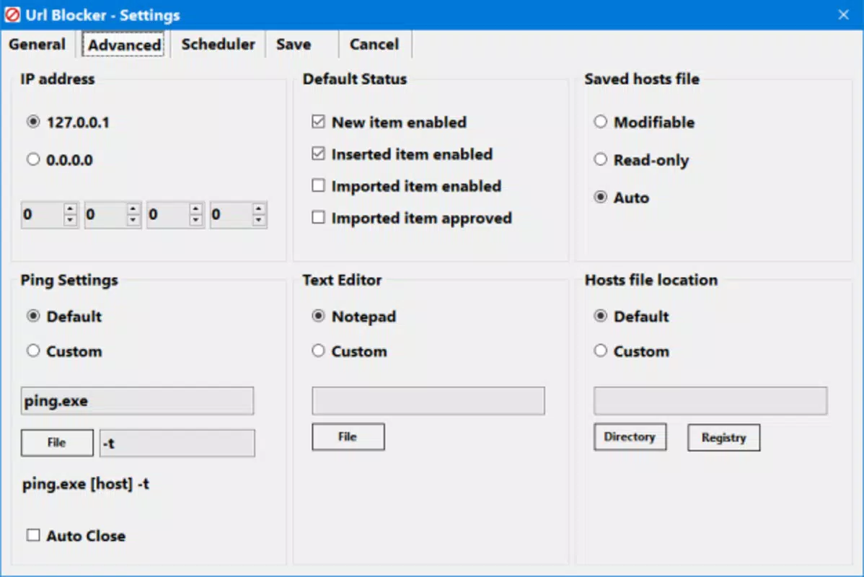Viewport: 864px width, 577px height.
Task: Select Default under Ping Settings
Action: tap(64, 317)
